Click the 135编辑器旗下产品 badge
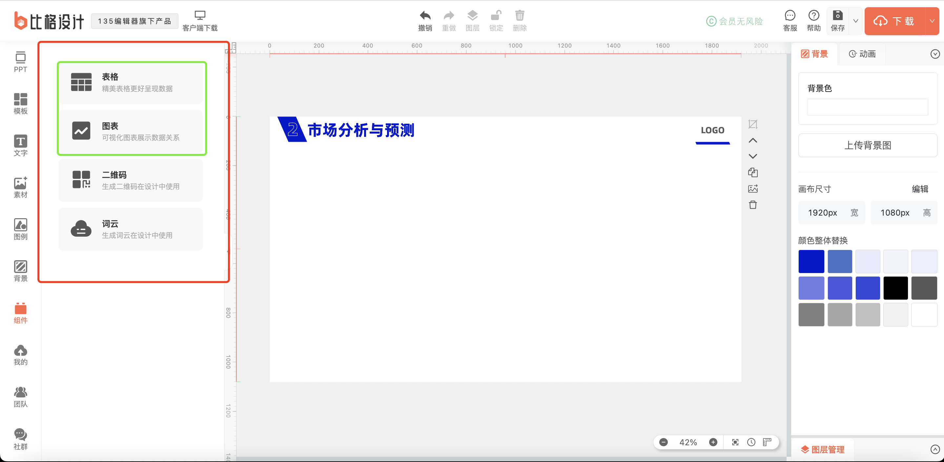The height and width of the screenshot is (462, 944). [x=134, y=21]
